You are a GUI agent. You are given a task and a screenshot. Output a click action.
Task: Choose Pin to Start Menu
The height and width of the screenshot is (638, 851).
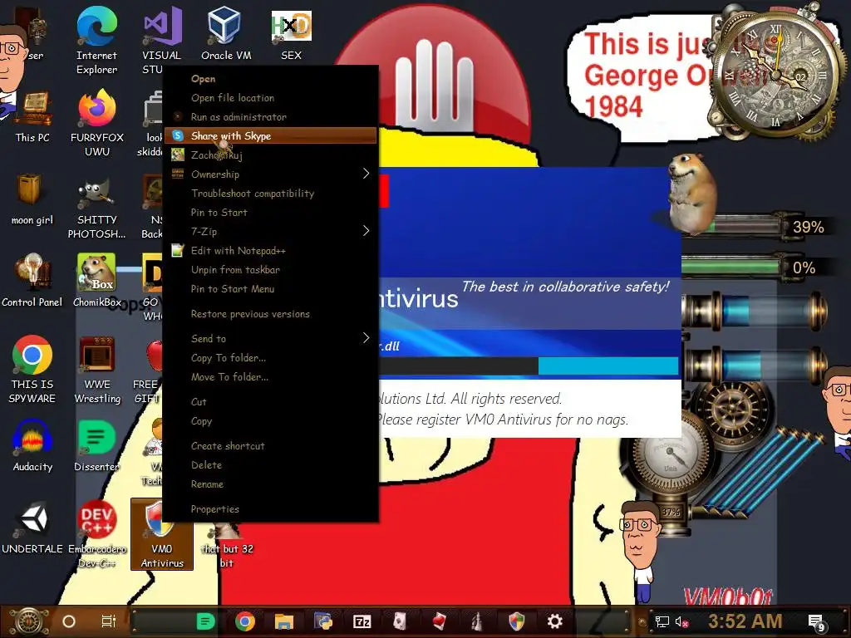pos(270,288)
